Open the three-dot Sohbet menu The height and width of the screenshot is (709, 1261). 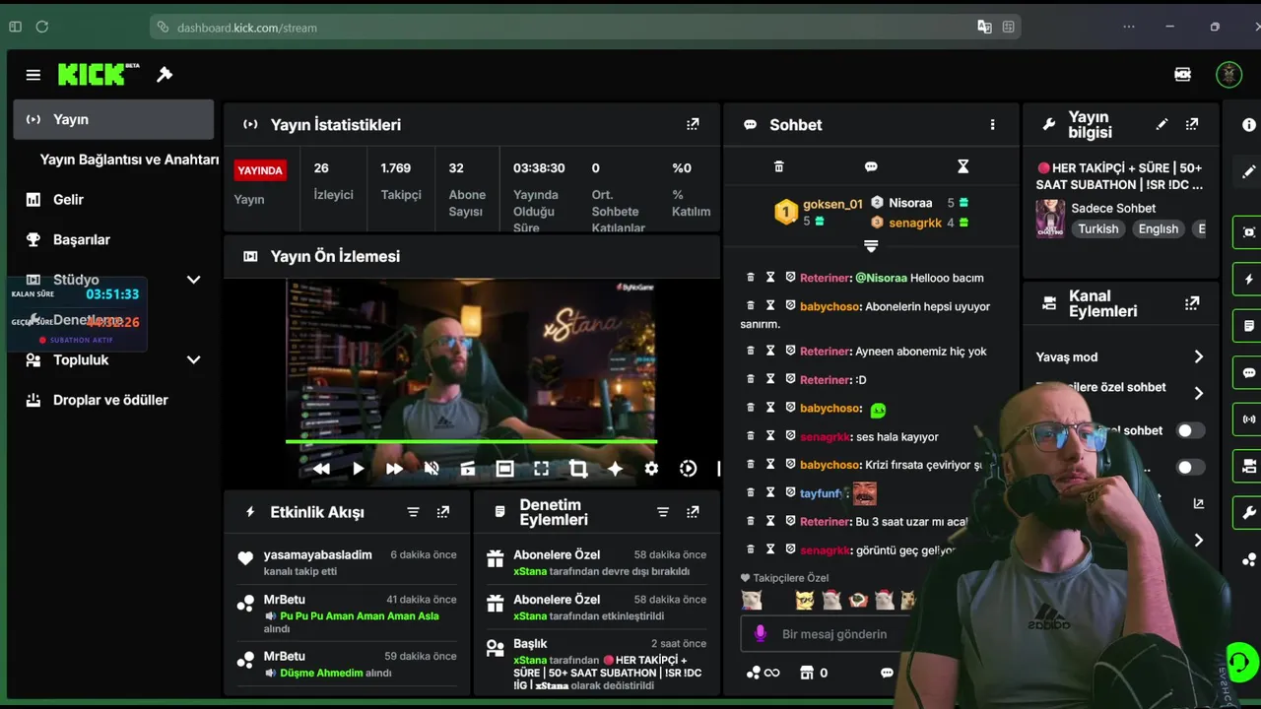pyautogui.click(x=992, y=125)
